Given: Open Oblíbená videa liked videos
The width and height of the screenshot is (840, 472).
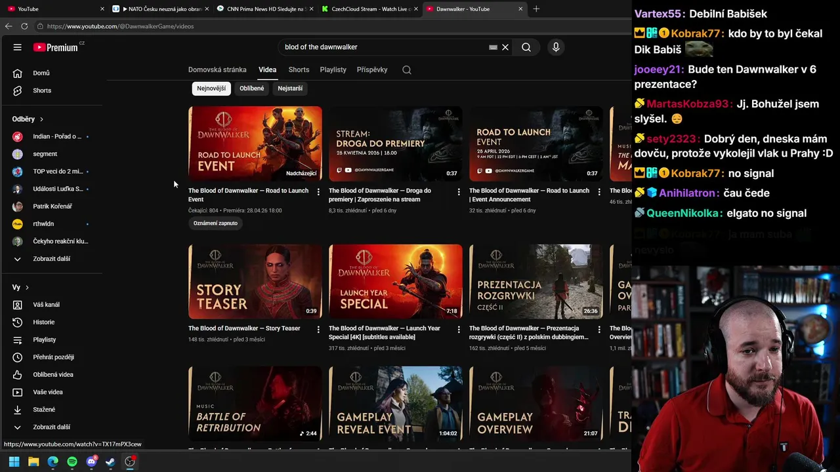Looking at the screenshot, I should (53, 375).
